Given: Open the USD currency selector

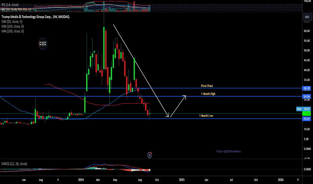Looking at the screenshot, I should point(307,17).
